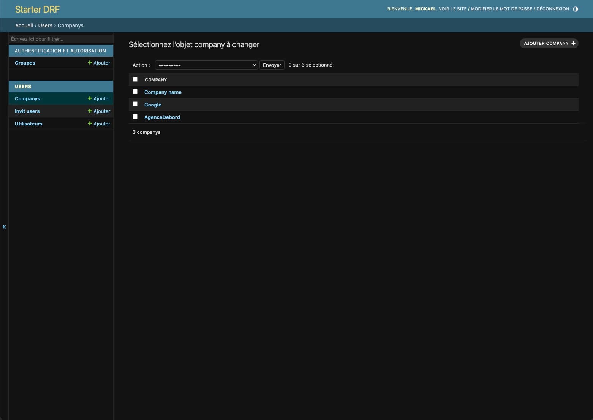Collapse the sidebar with double-chevron icon
Image resolution: width=593 pixels, height=420 pixels.
click(x=4, y=227)
